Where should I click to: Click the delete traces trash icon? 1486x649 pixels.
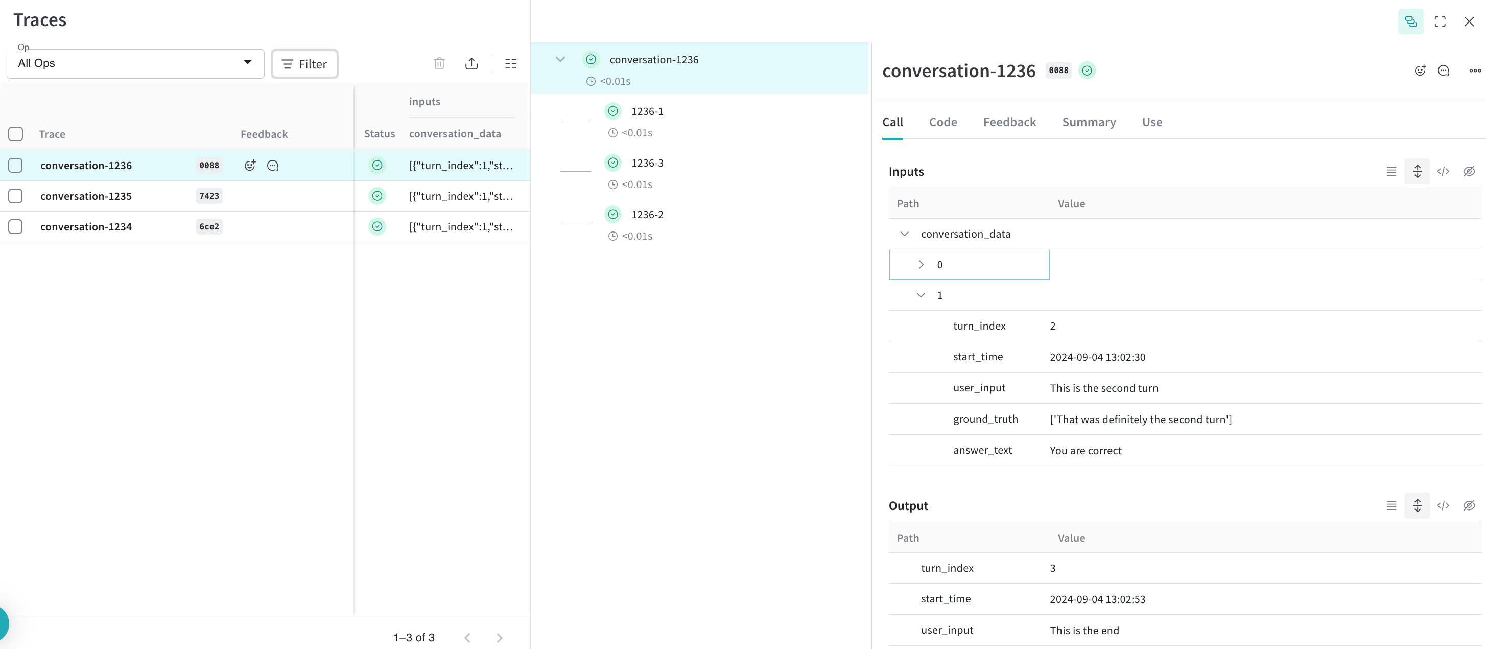pyautogui.click(x=439, y=63)
